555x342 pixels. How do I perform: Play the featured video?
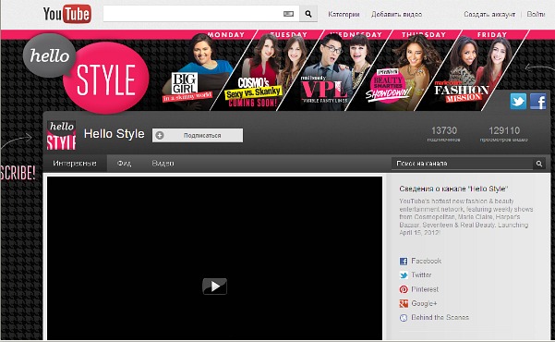click(x=214, y=287)
